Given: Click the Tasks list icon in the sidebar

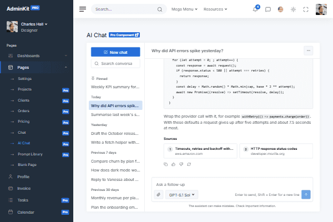Looking at the screenshot, I should pos(11,200).
